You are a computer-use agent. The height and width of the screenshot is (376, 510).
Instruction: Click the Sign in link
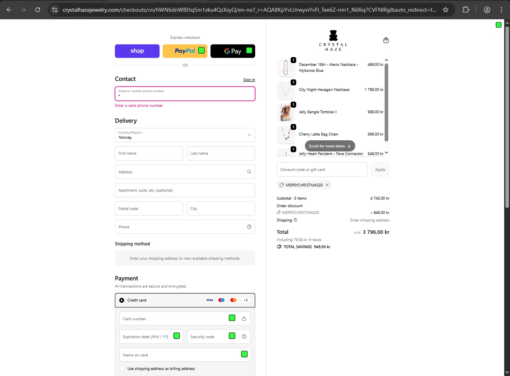point(249,80)
